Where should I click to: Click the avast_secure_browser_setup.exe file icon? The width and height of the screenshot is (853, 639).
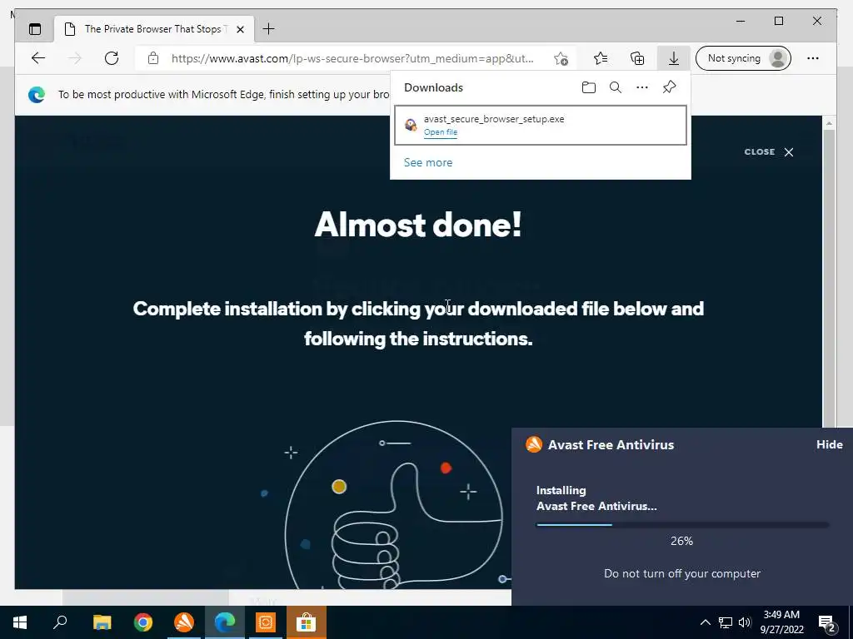tap(411, 125)
